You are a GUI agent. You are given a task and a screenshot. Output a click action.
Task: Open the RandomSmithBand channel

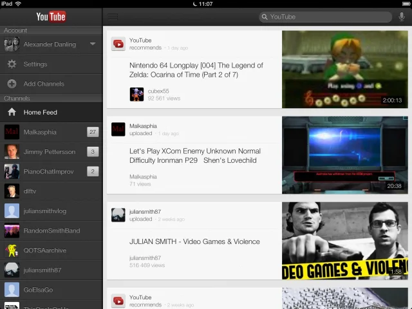(51, 230)
